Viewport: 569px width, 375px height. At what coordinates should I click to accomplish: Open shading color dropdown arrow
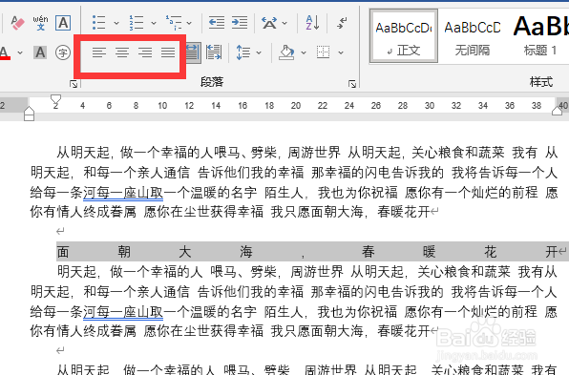[x=304, y=52]
